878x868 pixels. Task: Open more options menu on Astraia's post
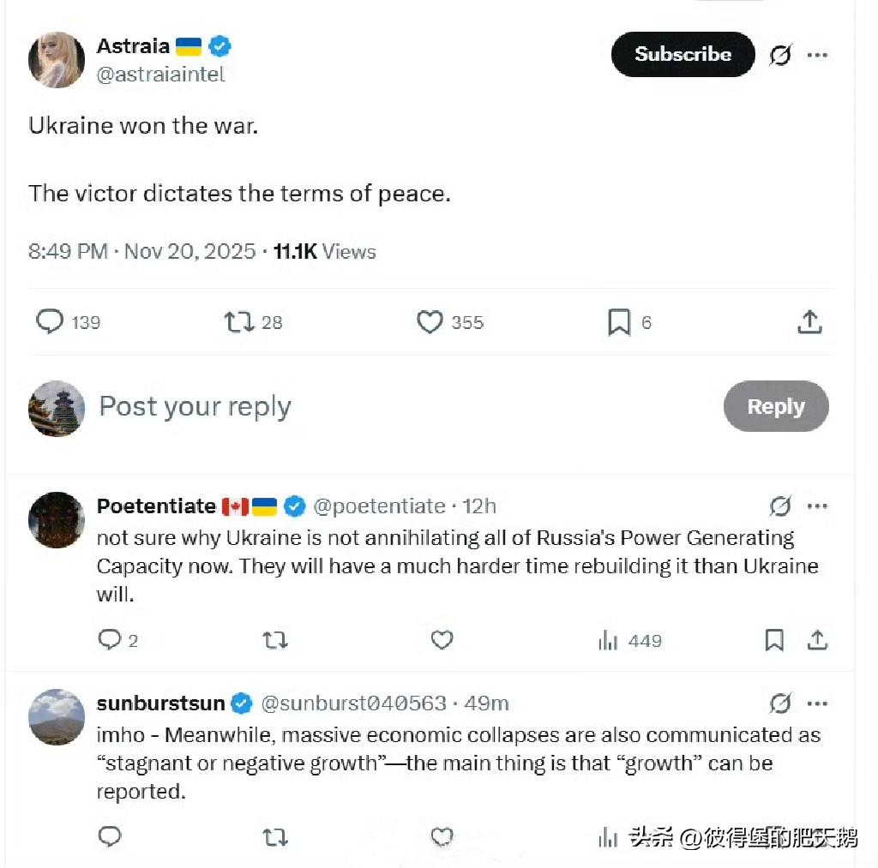coord(817,55)
